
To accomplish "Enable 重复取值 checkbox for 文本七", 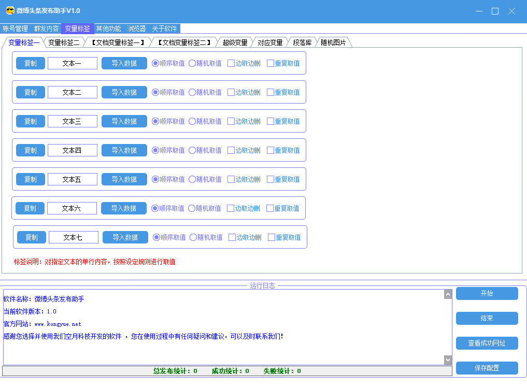I will point(284,237).
